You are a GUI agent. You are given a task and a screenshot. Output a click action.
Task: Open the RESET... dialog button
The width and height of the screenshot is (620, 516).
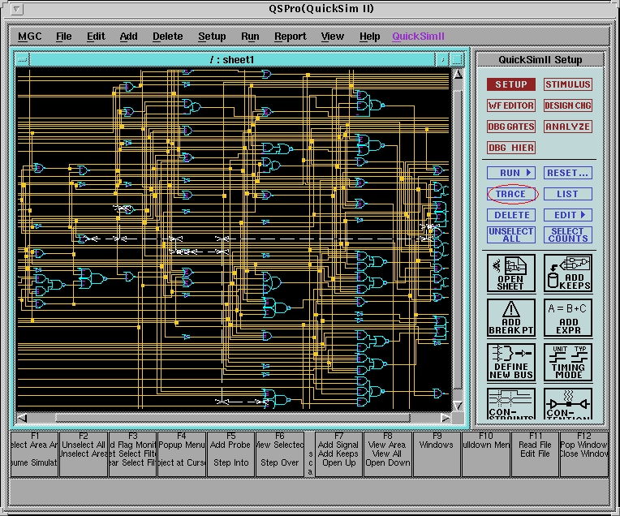point(568,173)
